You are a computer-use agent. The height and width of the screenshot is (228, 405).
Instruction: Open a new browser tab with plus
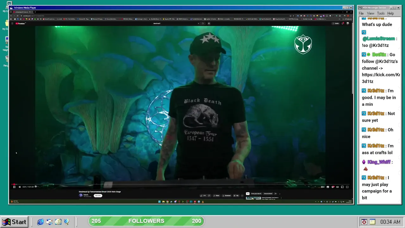coord(35,12)
